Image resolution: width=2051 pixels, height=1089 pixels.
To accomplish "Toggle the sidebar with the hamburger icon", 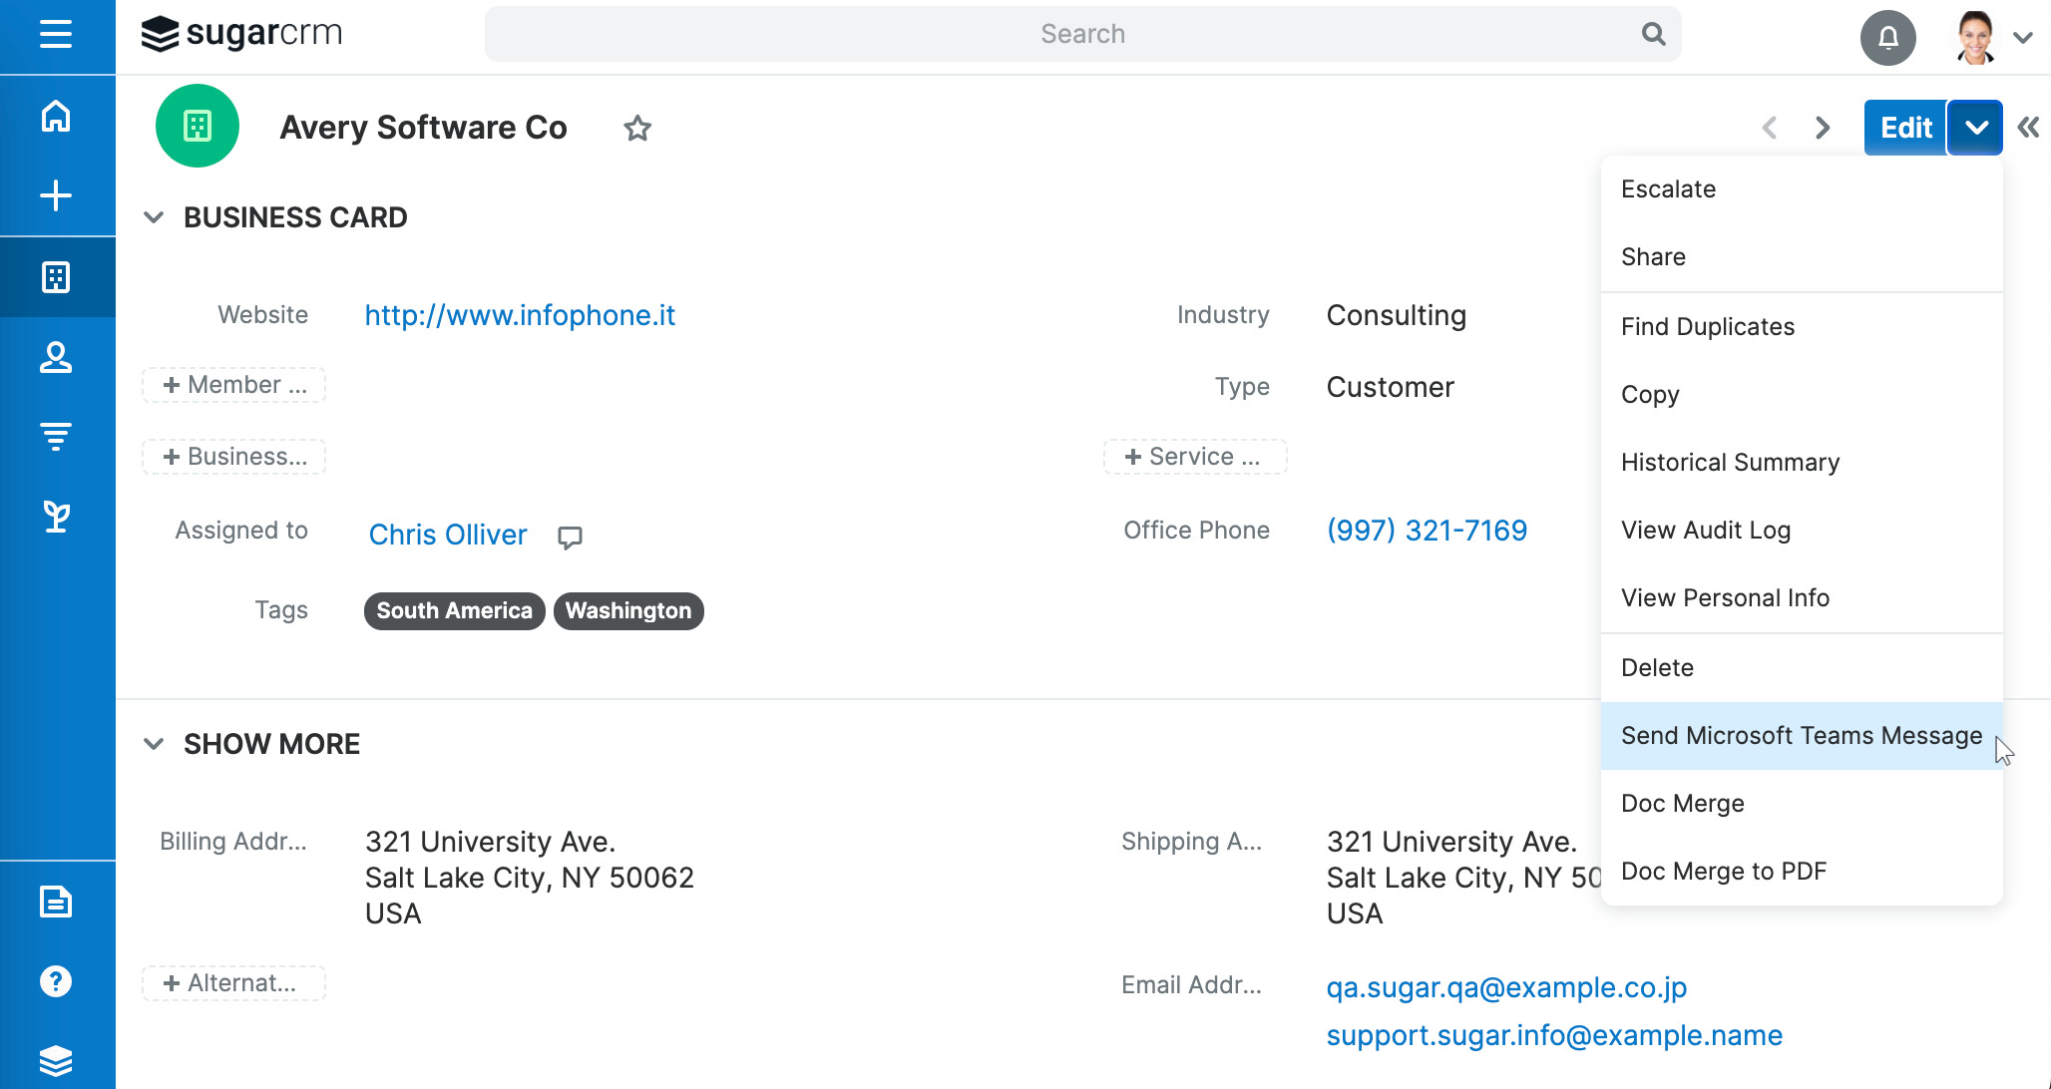I will pyautogui.click(x=57, y=33).
